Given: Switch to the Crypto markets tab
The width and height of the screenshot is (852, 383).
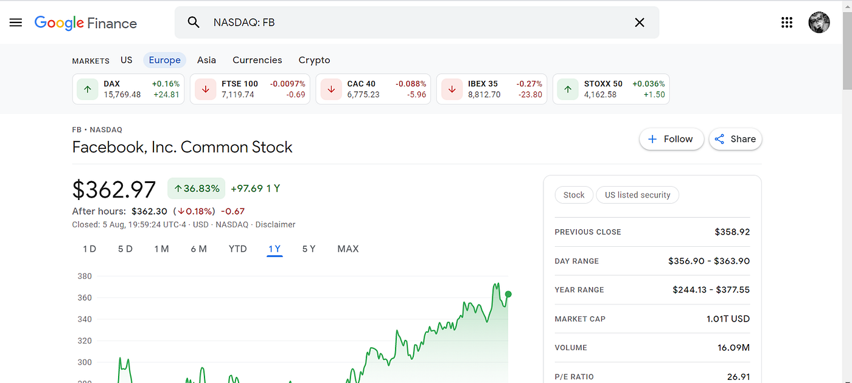Looking at the screenshot, I should [x=314, y=60].
